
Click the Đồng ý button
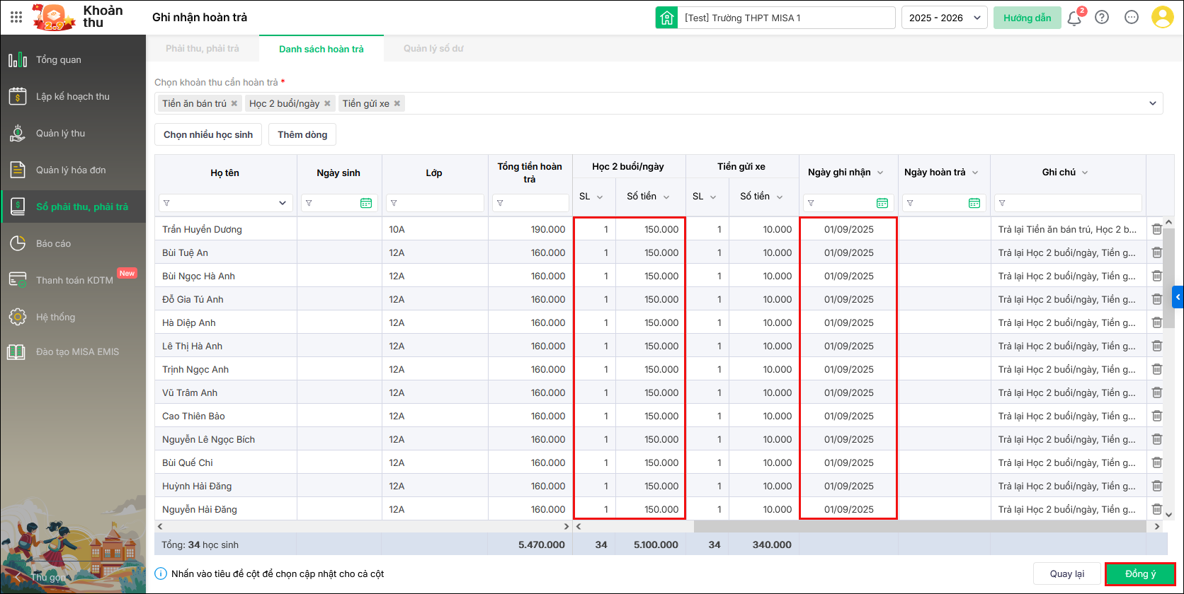1140,573
